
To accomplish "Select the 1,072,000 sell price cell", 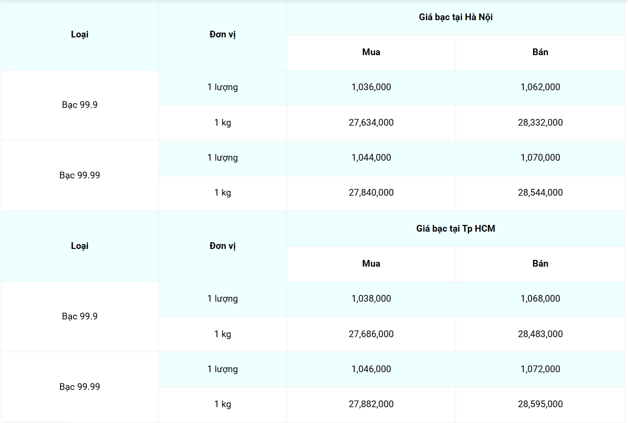I will tap(540, 369).
